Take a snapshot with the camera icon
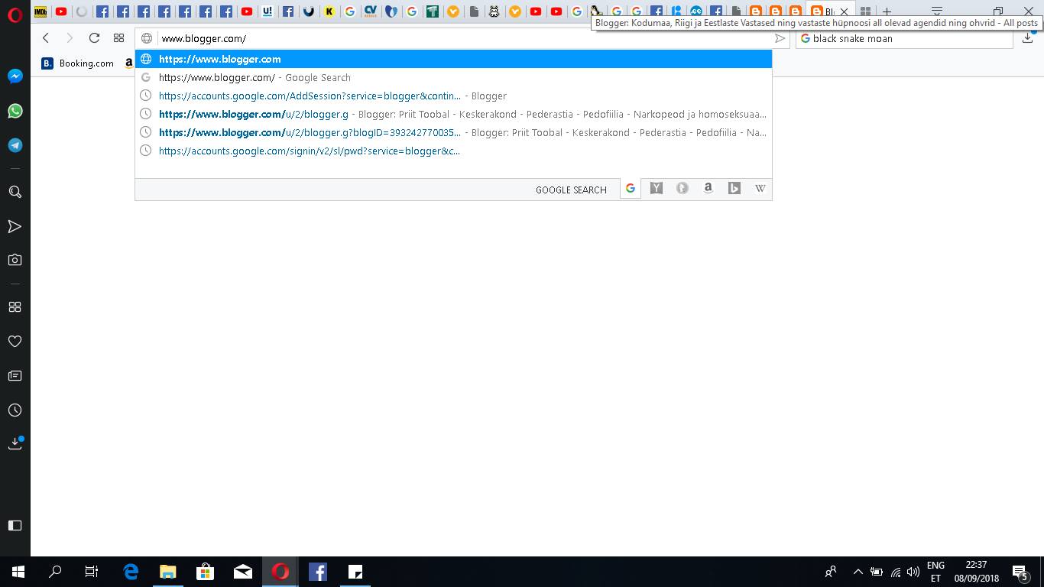 (x=15, y=260)
